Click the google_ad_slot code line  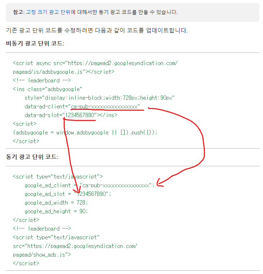click(68, 194)
